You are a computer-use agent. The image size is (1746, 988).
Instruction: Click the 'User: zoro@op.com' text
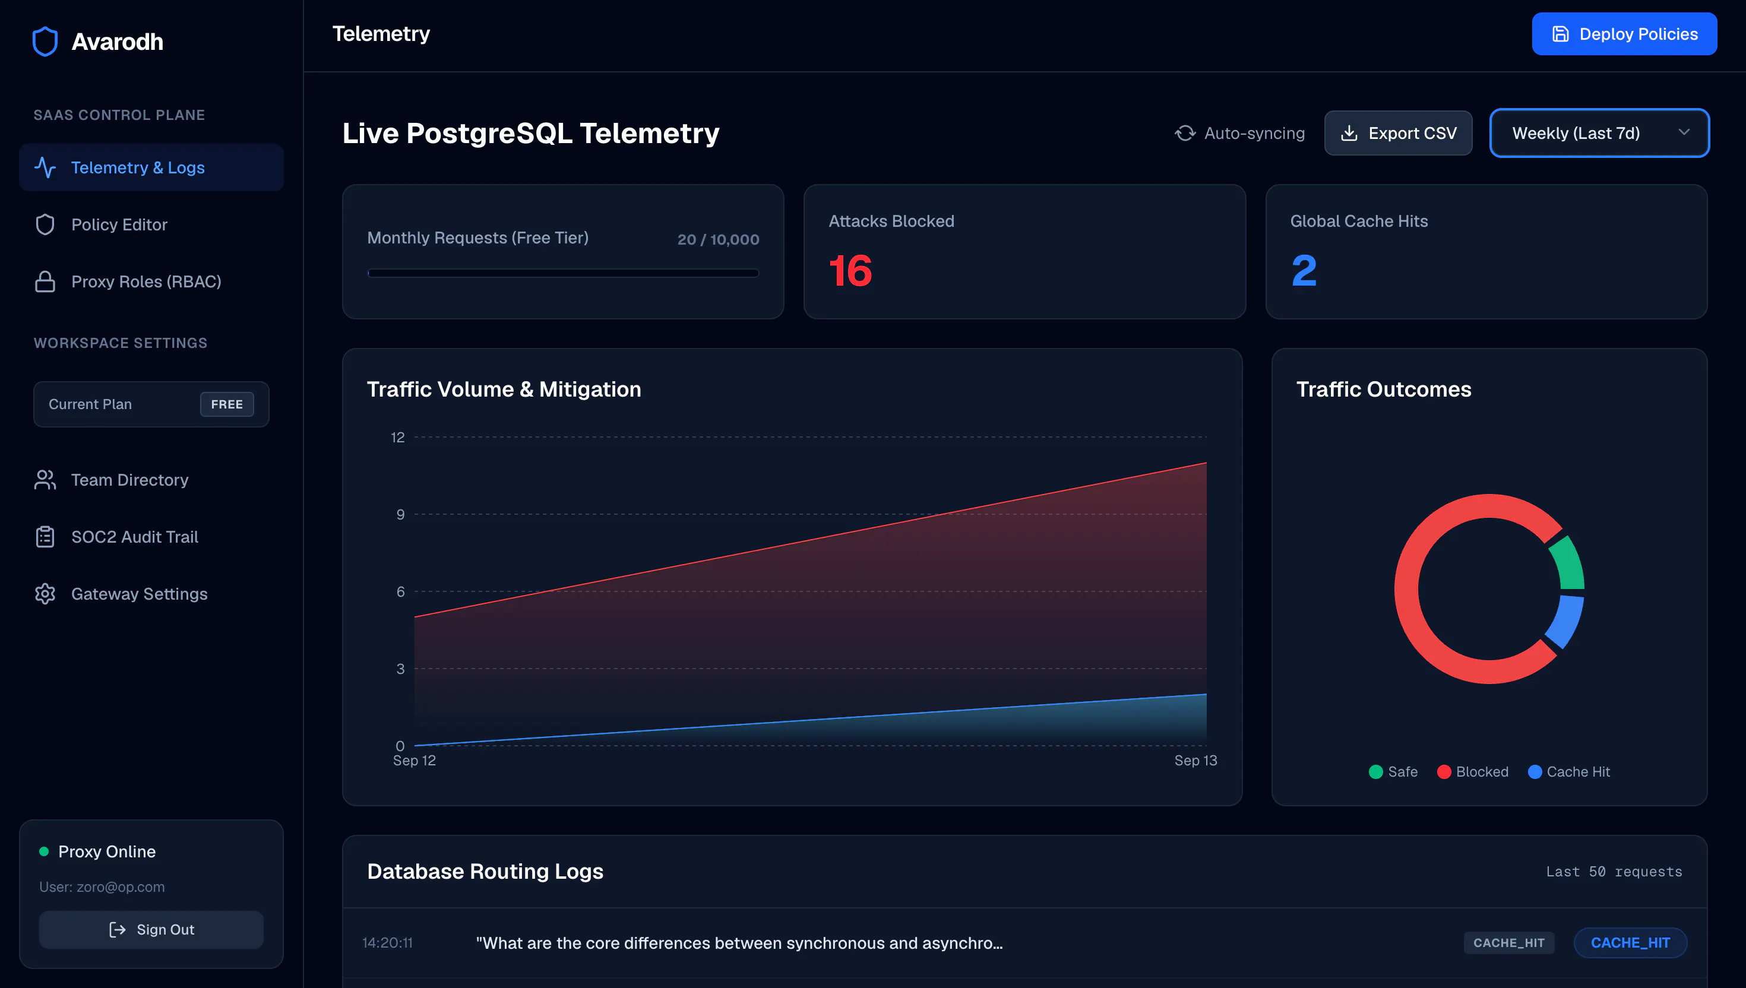coord(102,887)
